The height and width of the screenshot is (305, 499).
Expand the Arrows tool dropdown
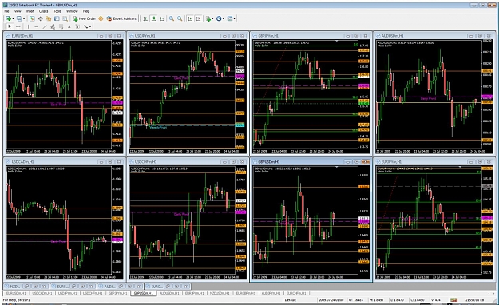point(90,26)
